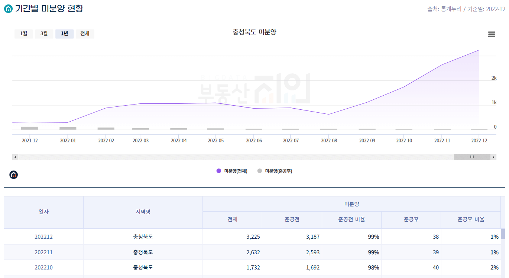Click the 202211 date cell
This screenshot has height=278, width=509.
tap(44, 252)
